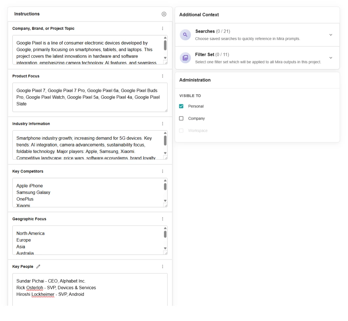Click into the Product Focus text area
Screen dimensions: 348x321
coord(90,97)
